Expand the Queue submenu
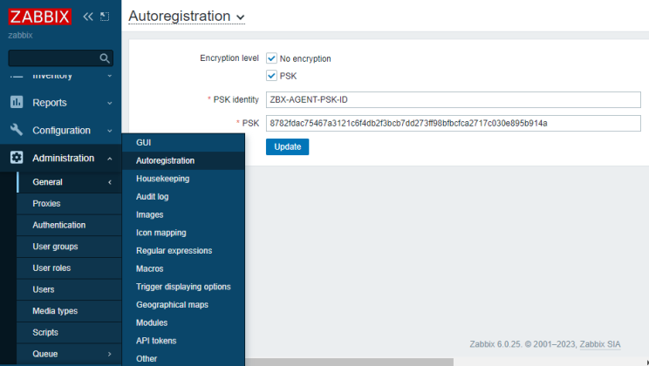Viewport: 649px width, 366px height. [109, 354]
